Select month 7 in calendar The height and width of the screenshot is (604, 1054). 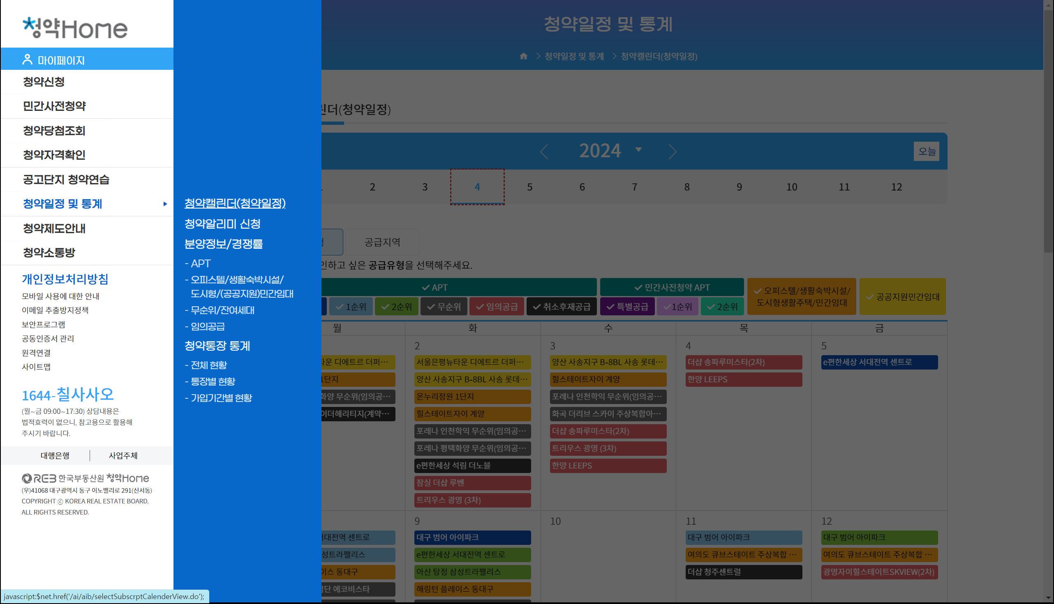tap(634, 187)
